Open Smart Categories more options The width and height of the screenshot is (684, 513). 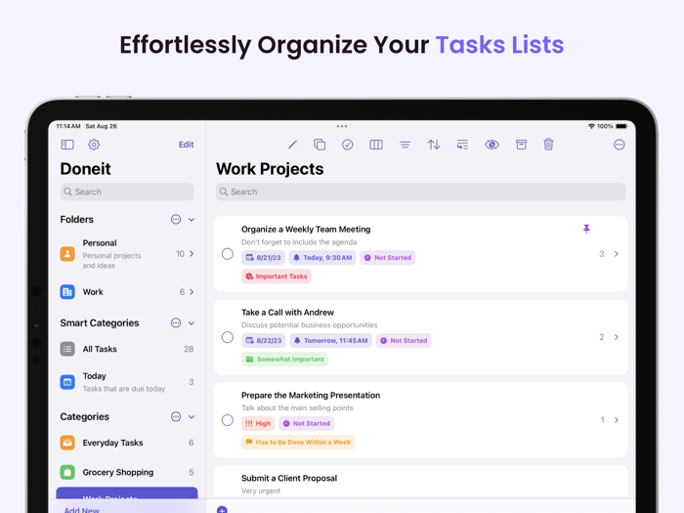[176, 322]
